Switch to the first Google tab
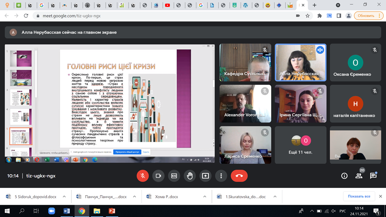The width and height of the screenshot is (386, 217). (x=41, y=5)
